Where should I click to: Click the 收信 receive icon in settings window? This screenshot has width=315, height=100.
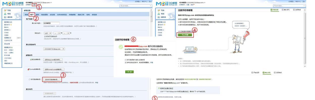[x=5, y=14]
